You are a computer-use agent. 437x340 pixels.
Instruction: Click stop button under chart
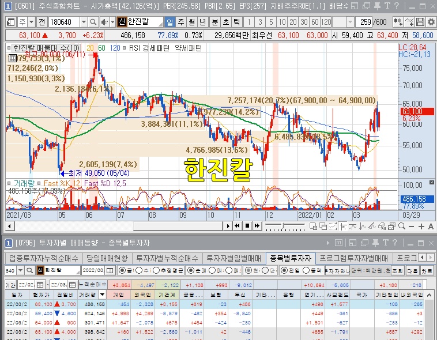coord(247,226)
